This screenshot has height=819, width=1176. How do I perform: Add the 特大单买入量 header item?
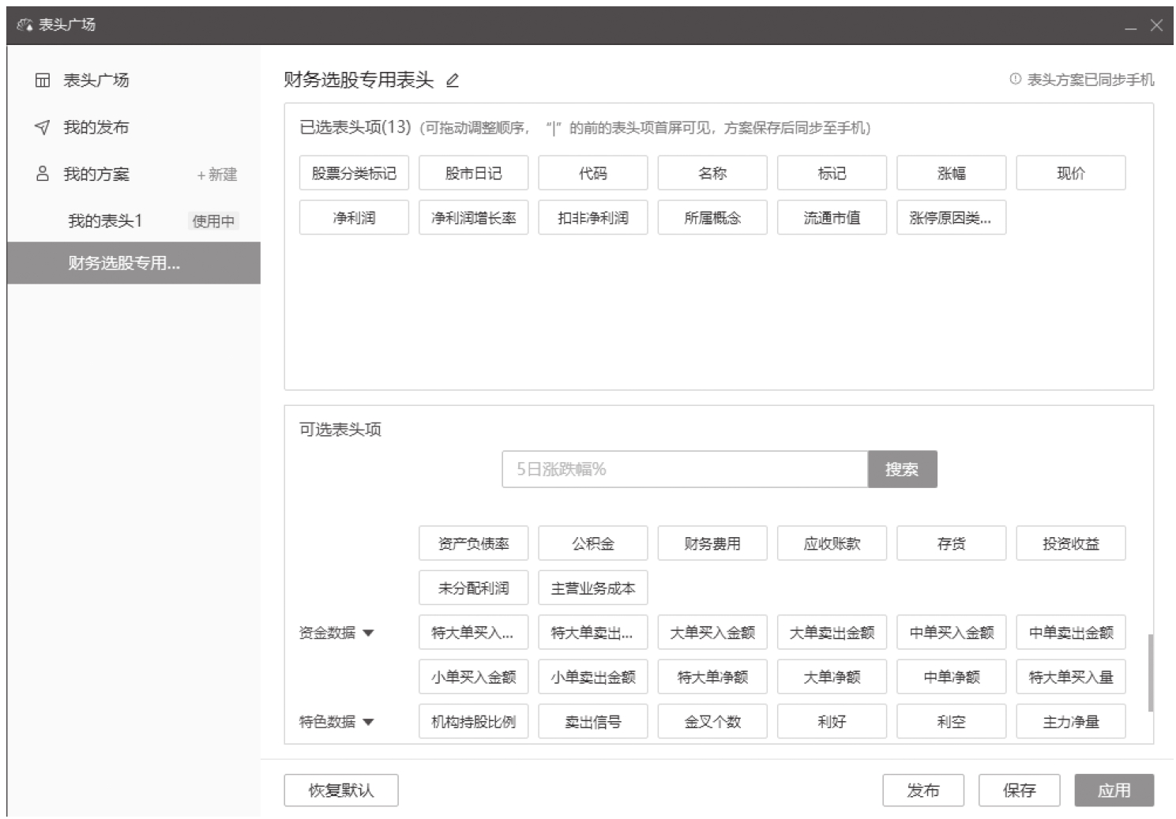pos(1071,677)
